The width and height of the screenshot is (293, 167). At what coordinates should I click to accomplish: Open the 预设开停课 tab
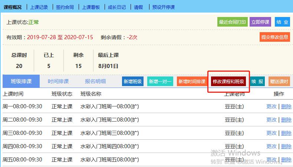(164, 7)
